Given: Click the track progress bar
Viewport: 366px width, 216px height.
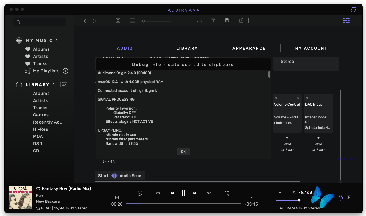Looking at the screenshot, I should (184, 204).
